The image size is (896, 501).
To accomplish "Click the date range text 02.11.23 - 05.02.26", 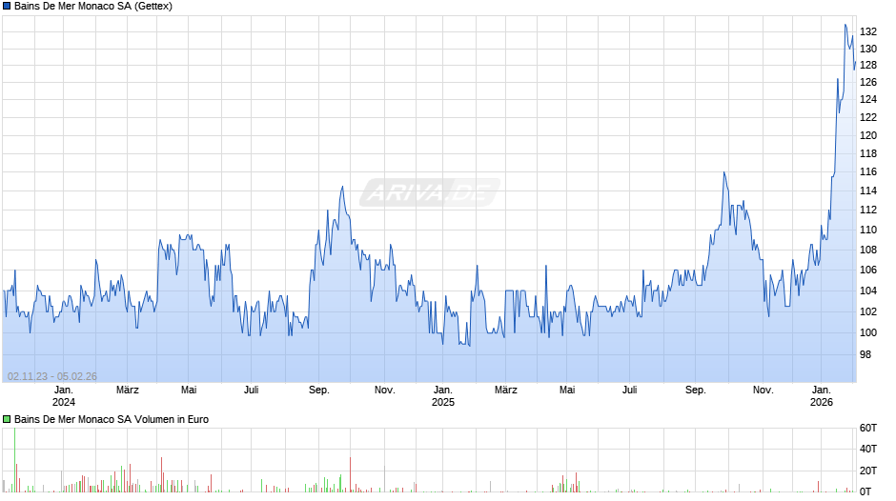I will pos(52,376).
